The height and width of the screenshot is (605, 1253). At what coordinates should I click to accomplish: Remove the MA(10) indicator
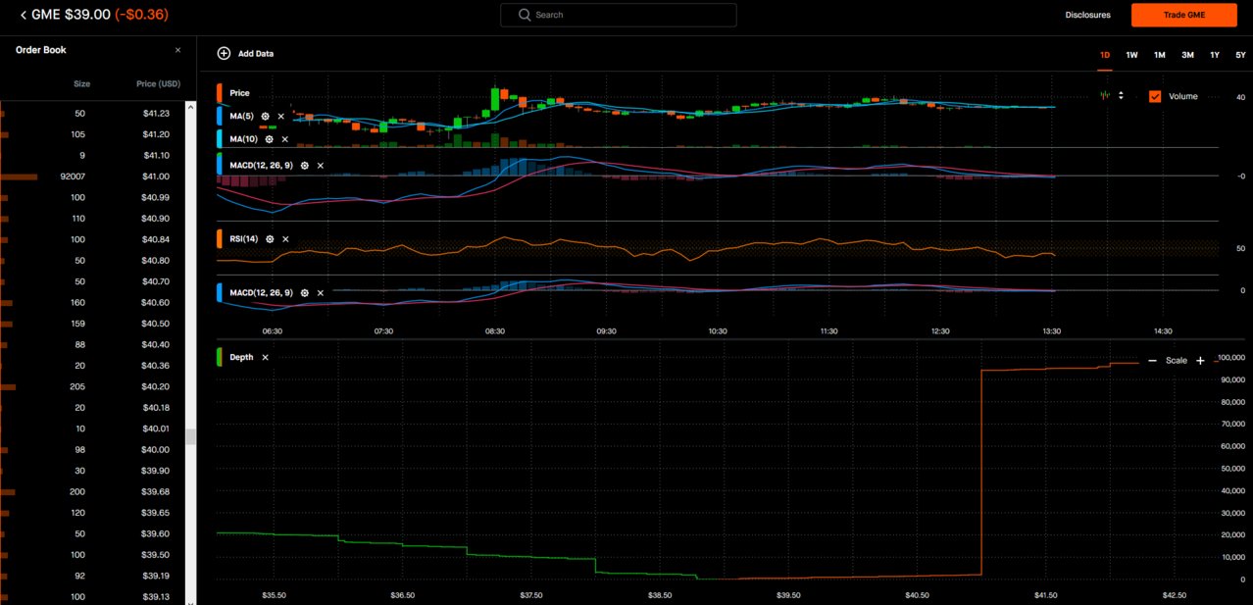285,139
